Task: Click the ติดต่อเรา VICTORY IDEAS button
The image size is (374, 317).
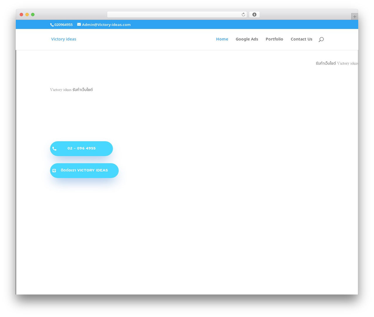Action: point(84,170)
